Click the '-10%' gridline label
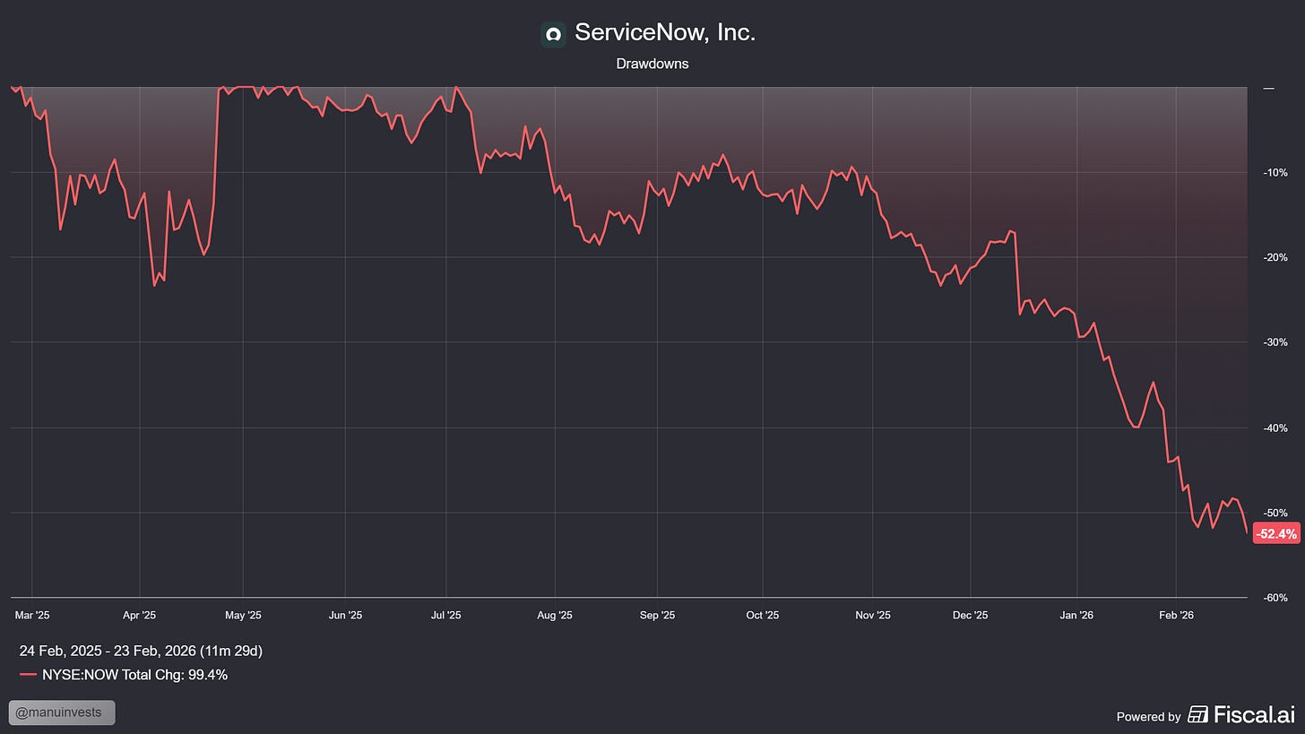 [x=1274, y=172]
